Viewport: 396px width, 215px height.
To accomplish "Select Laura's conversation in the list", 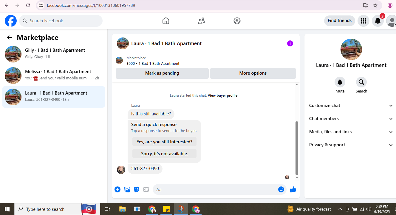I will tap(54, 97).
